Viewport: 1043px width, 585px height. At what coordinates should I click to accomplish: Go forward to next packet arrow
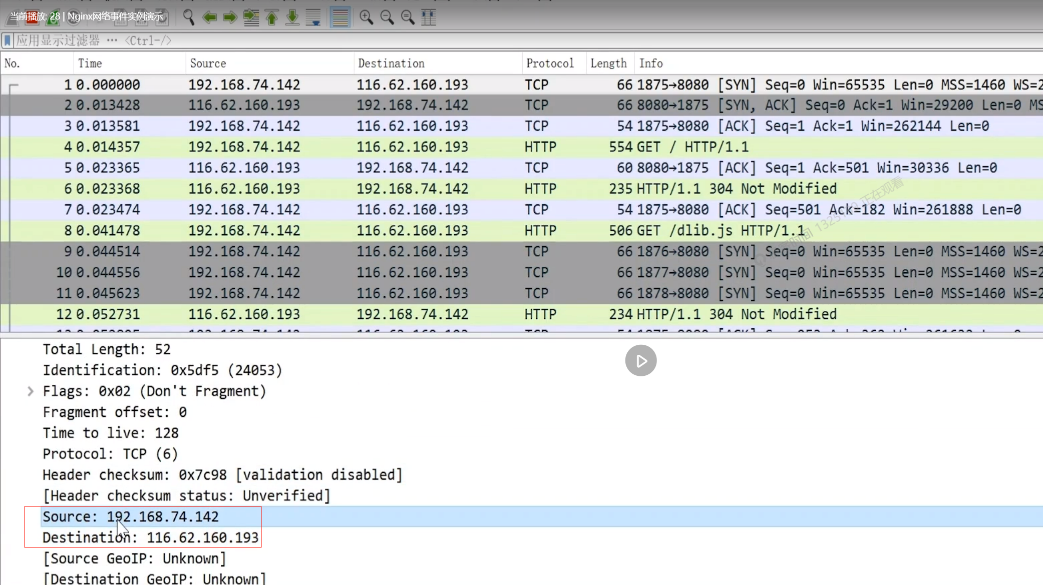pos(230,18)
